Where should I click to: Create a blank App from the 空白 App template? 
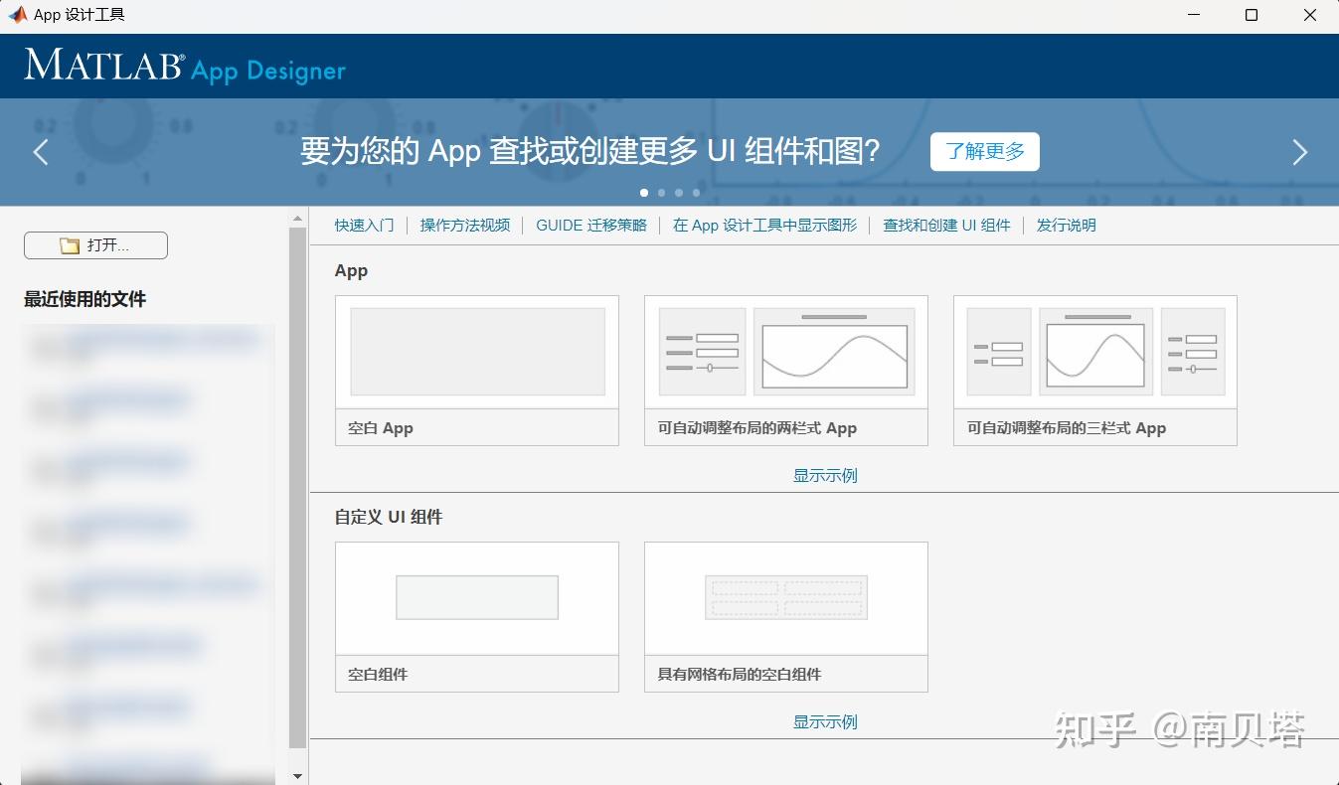coord(476,370)
